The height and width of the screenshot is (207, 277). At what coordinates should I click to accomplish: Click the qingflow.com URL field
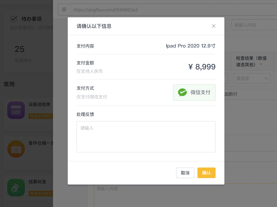(173, 10)
